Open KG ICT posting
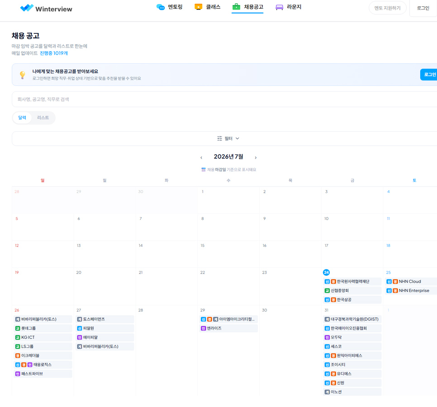437x407 pixels. pos(43,337)
